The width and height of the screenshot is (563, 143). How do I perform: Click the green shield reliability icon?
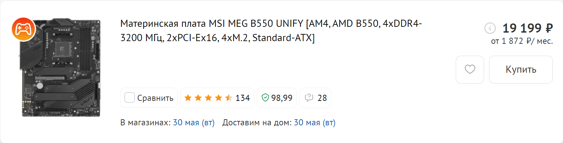coord(265,98)
